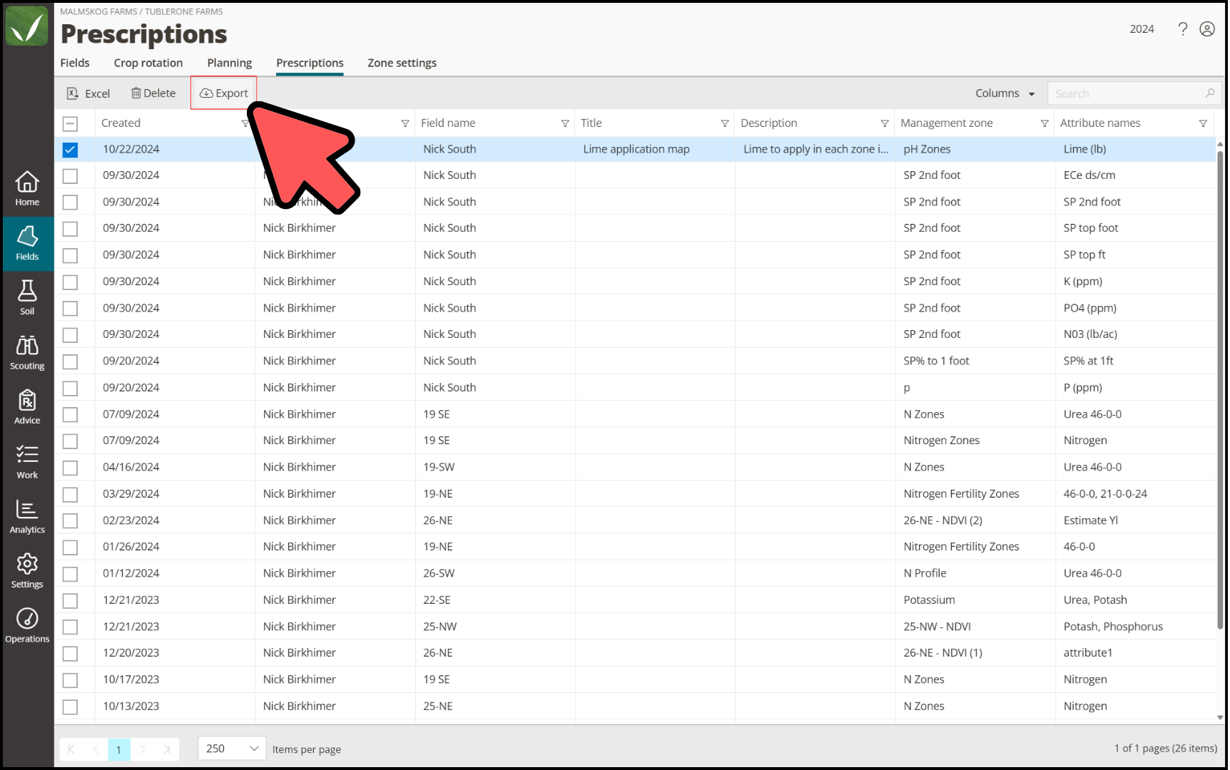Sort by the Management zone column header

tap(946, 123)
